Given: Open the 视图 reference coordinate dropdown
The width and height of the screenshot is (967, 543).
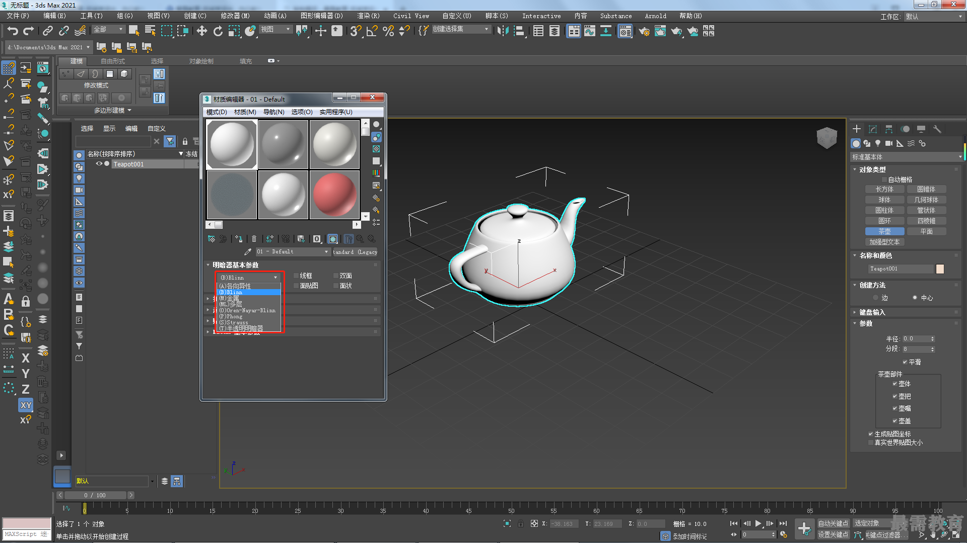Looking at the screenshot, I should point(275,30).
